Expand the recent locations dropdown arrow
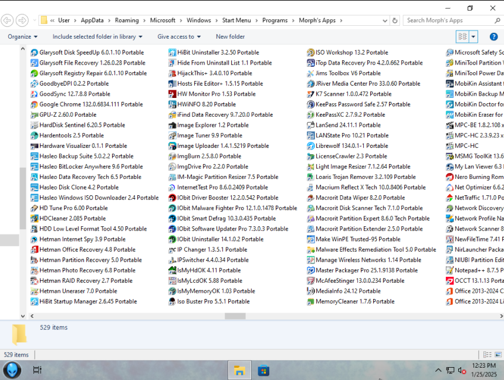This screenshot has width=504, height=380. (35, 21)
